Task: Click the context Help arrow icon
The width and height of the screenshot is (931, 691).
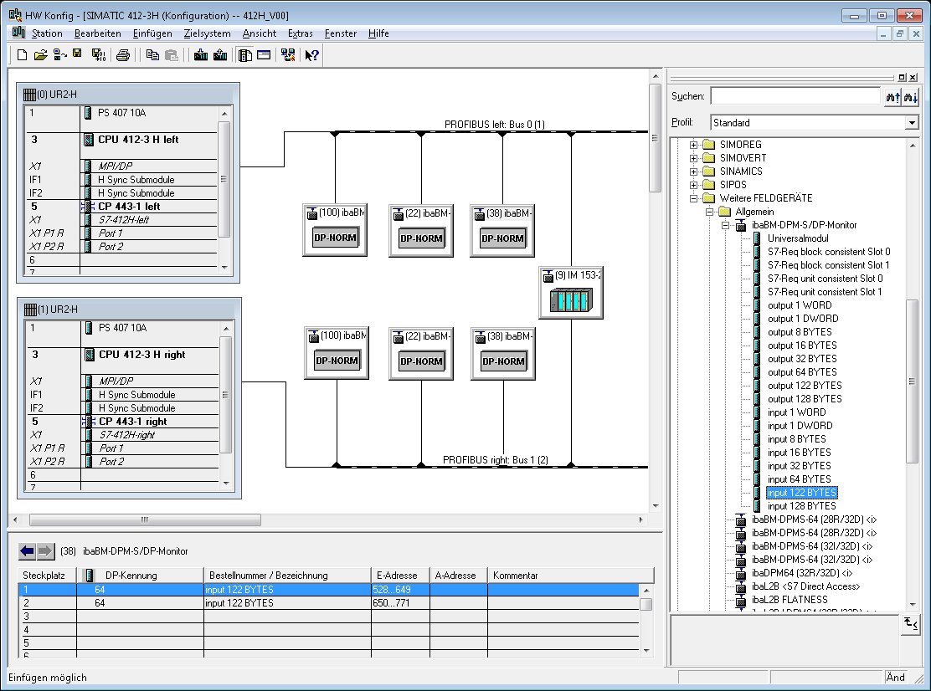Action: (x=311, y=55)
